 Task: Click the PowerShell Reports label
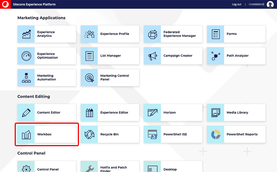(x=242, y=134)
